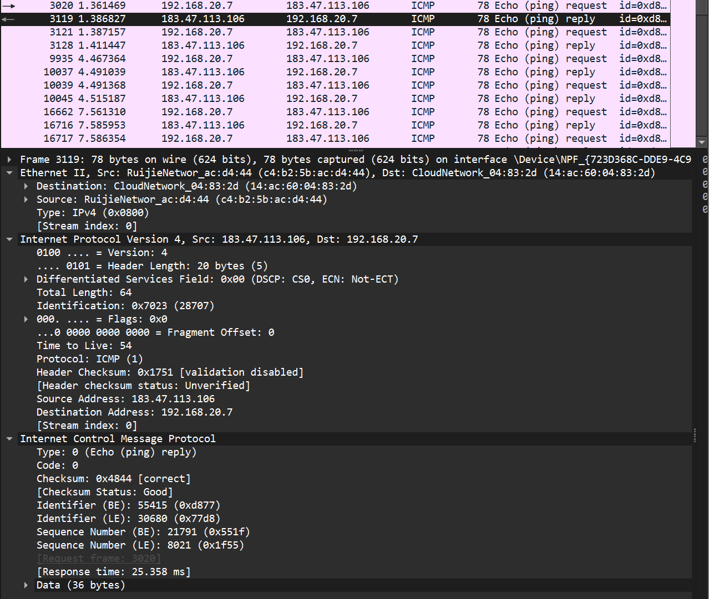Select packet 16662 in the packet list
This screenshot has width=709, height=599.
(x=222, y=111)
